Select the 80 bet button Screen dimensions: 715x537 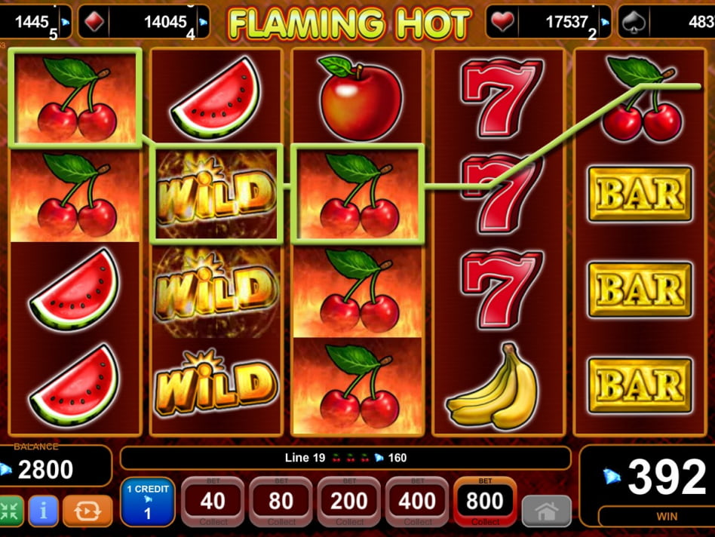(x=281, y=502)
